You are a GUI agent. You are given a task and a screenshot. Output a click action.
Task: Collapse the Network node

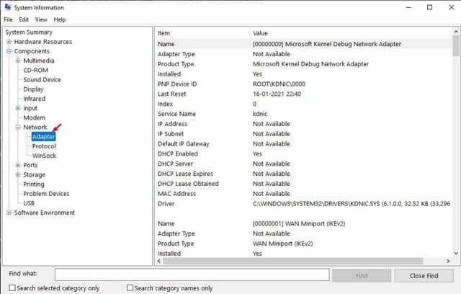18,127
